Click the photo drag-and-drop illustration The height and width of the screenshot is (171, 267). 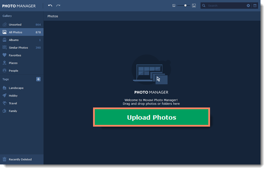(x=151, y=70)
